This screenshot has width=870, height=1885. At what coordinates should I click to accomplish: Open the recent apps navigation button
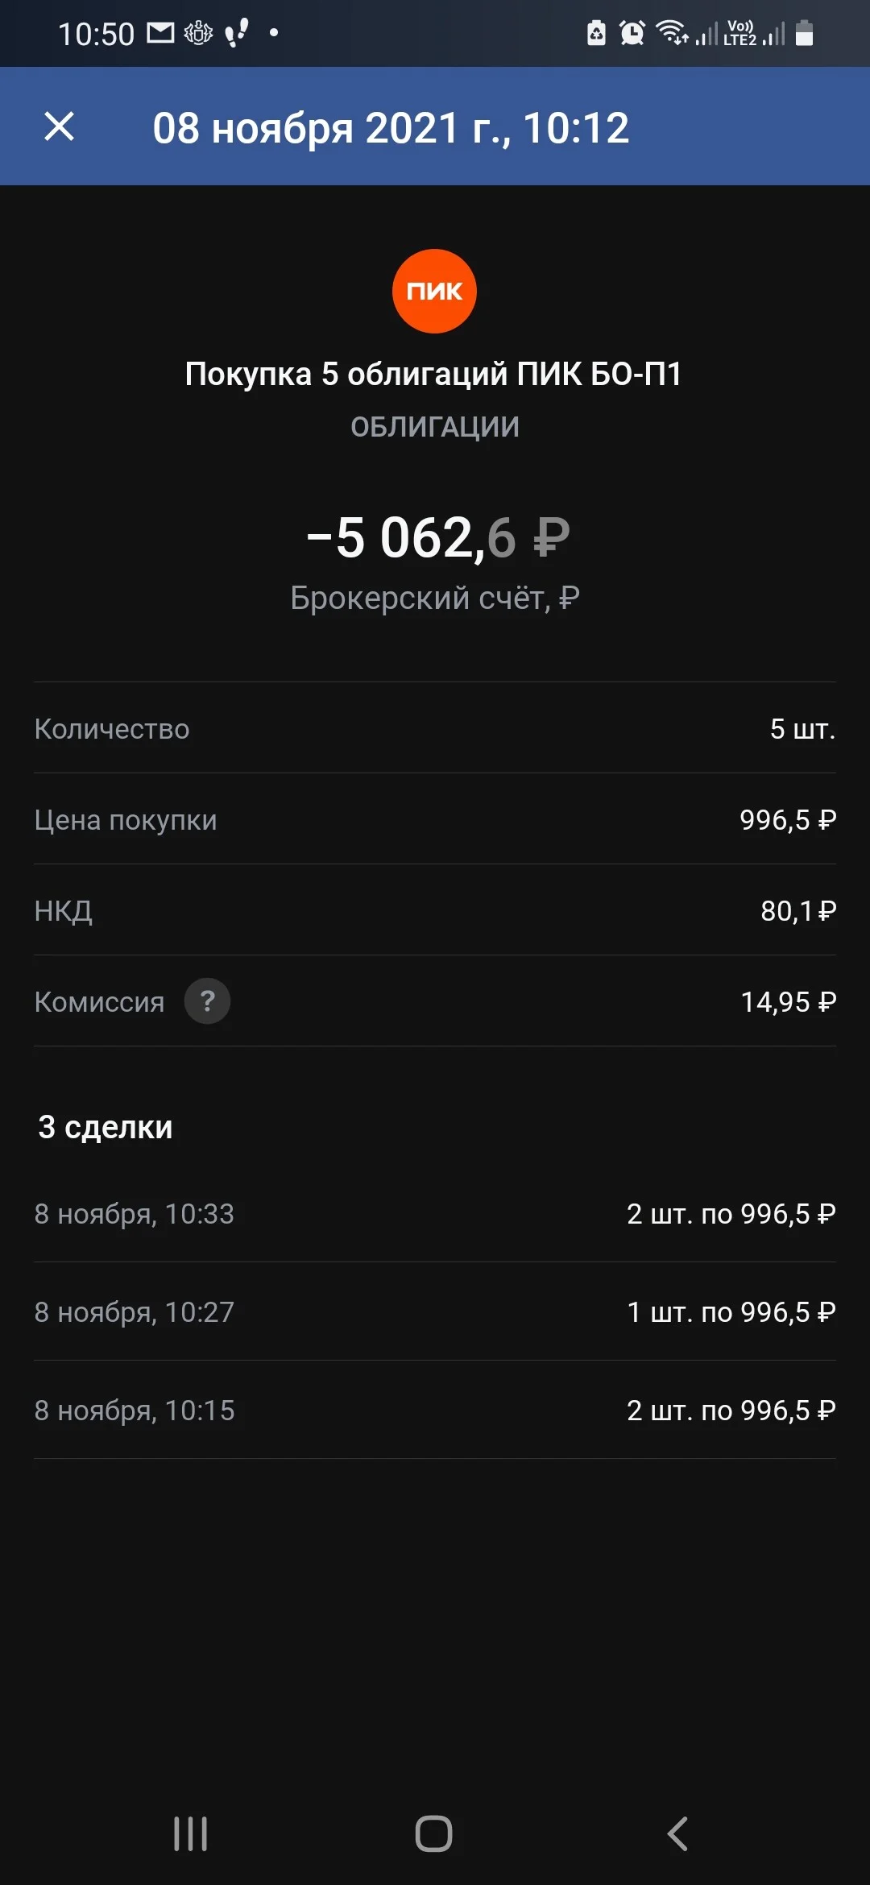[191, 1834]
